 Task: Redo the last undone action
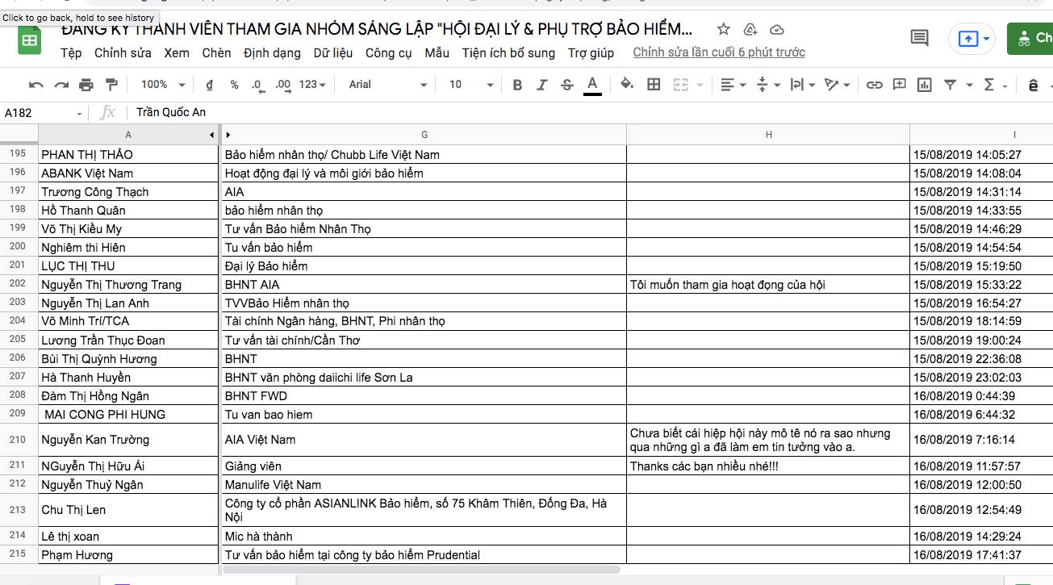coord(61,85)
